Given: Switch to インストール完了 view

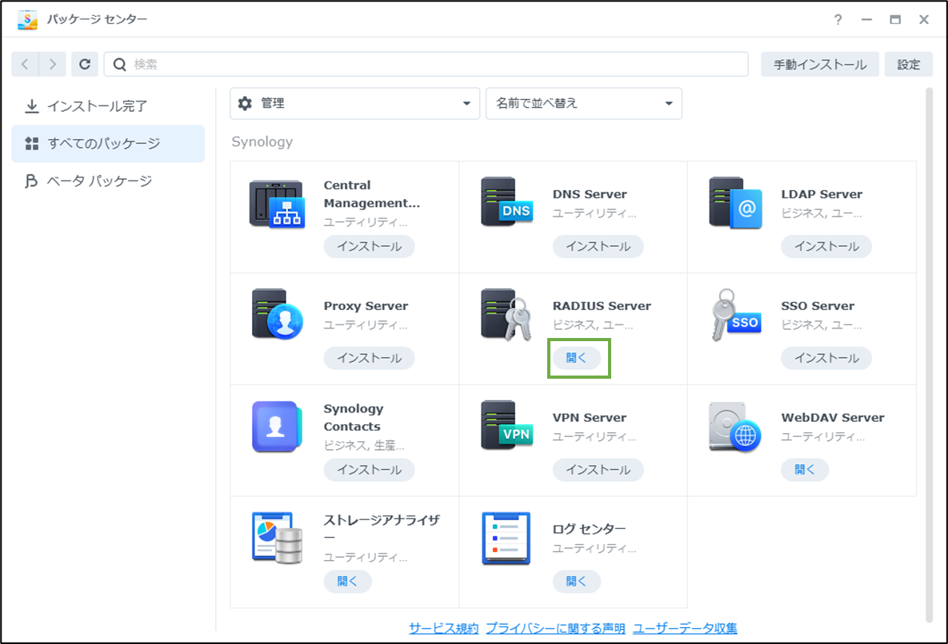Looking at the screenshot, I should (108, 105).
